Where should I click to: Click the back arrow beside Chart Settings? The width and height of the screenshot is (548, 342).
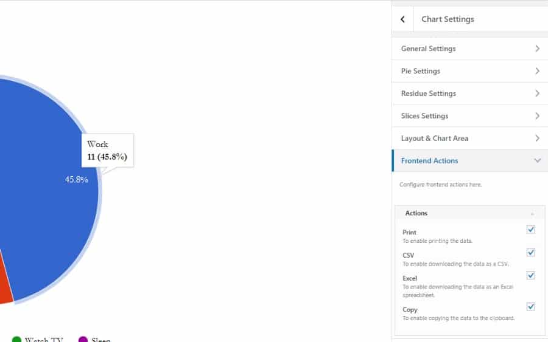pyautogui.click(x=402, y=19)
